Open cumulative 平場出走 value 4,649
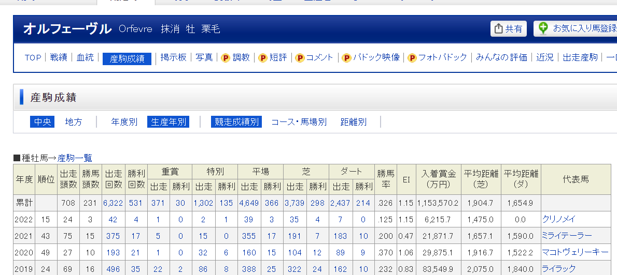 pos(249,203)
